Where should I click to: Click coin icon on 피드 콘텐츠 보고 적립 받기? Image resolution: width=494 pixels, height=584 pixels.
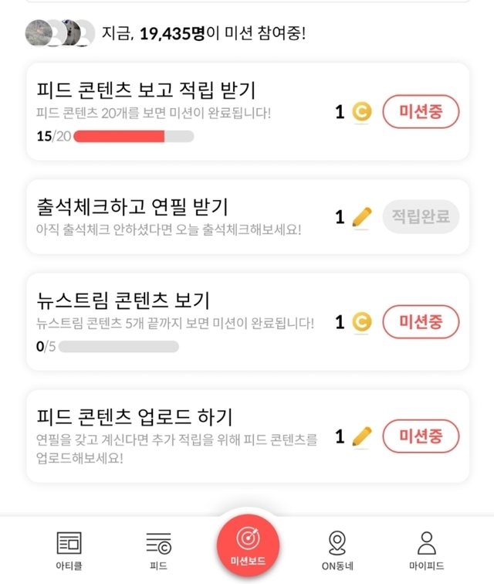point(361,113)
